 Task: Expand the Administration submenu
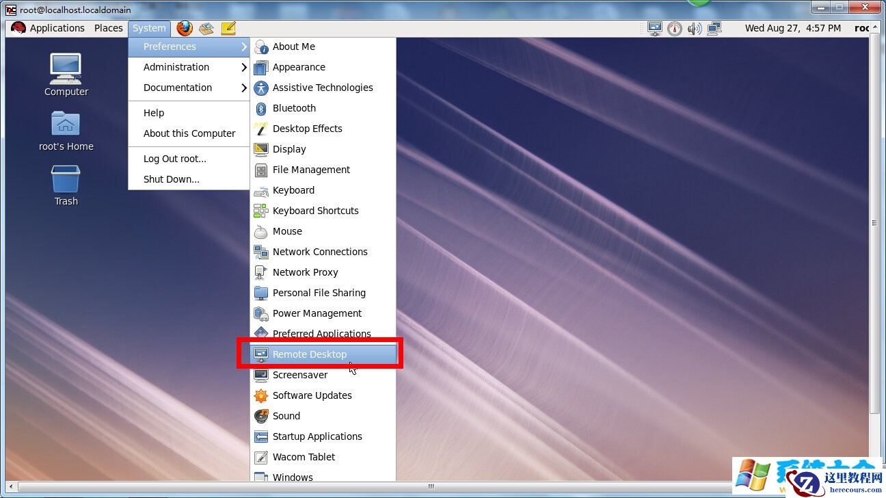(x=189, y=67)
